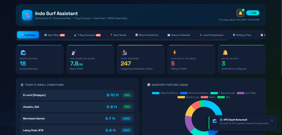
Task: Hide the Spot Map legend entry
Action: (246, 93)
